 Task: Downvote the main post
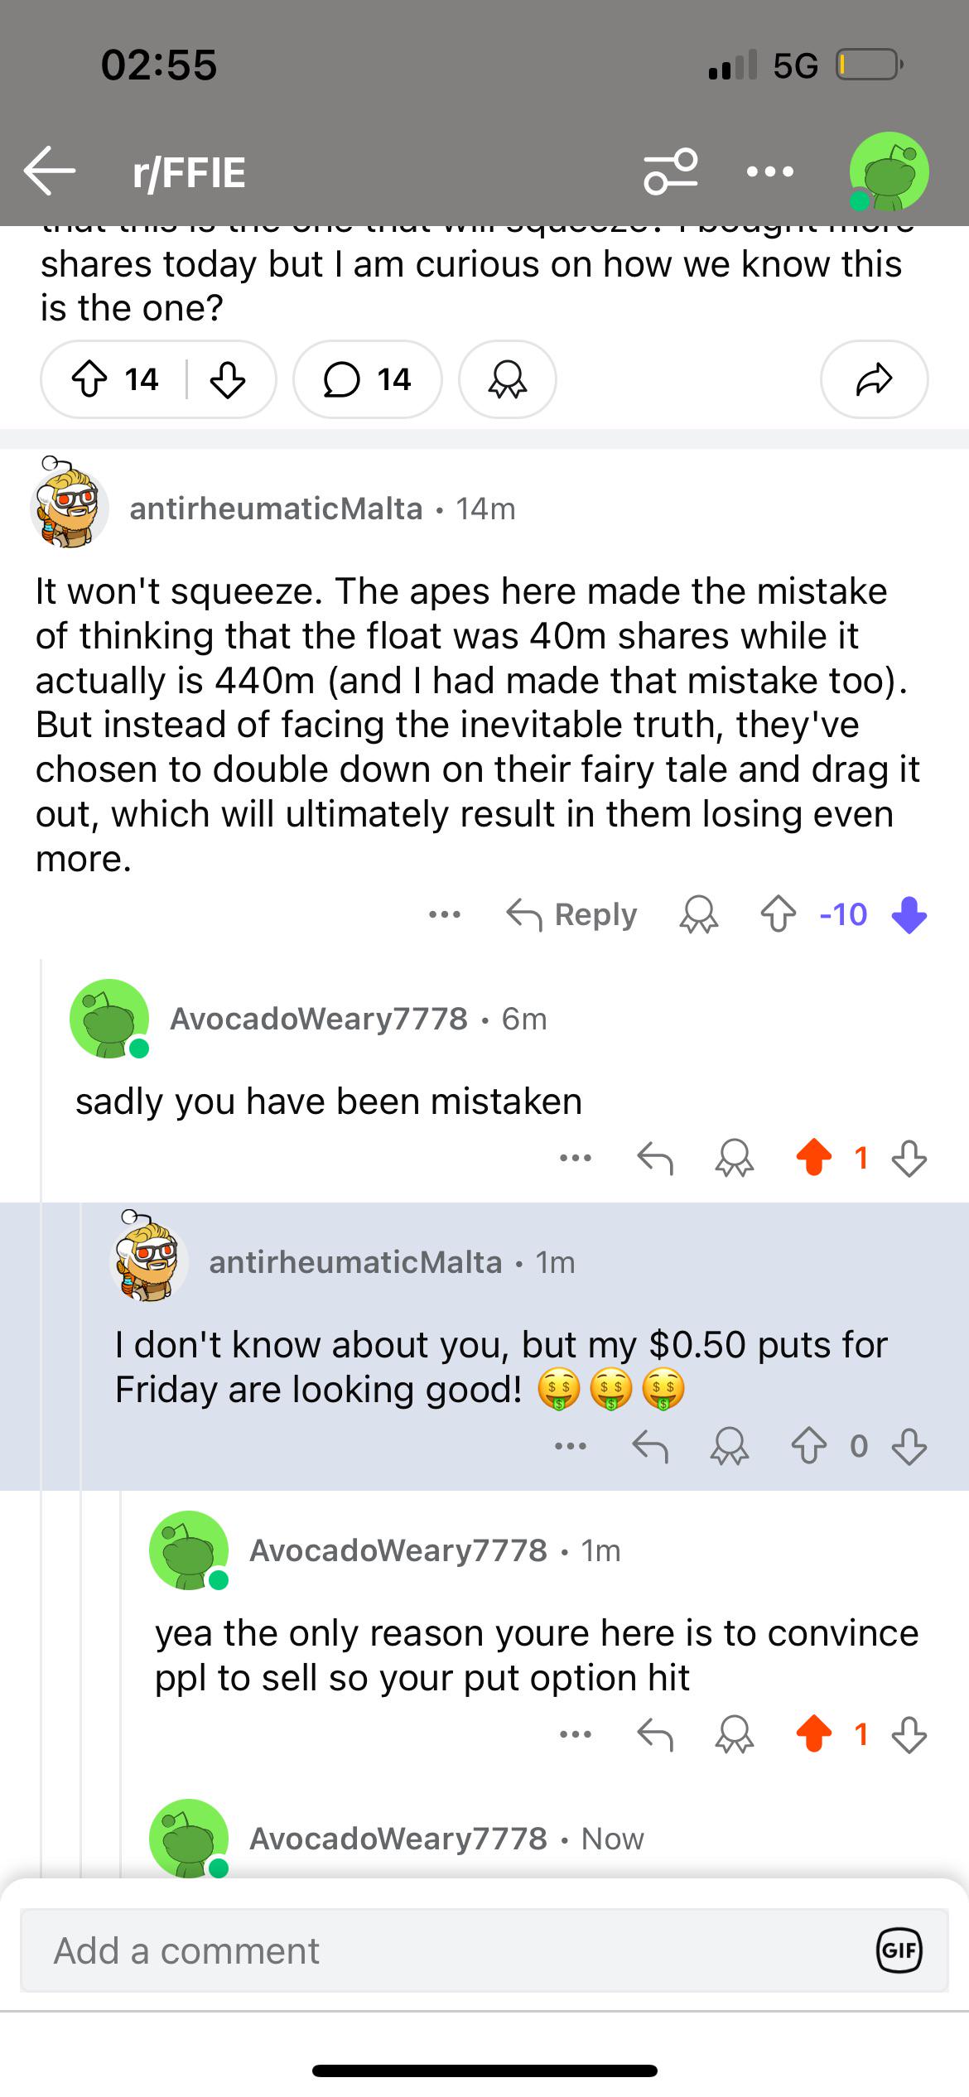[x=228, y=379]
